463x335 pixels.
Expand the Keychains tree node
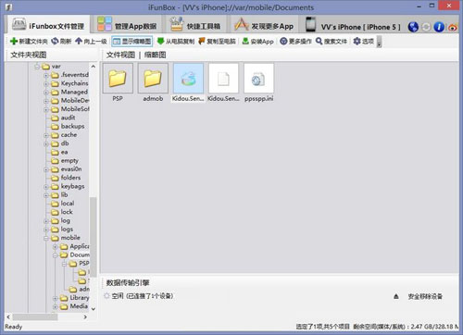46,83
